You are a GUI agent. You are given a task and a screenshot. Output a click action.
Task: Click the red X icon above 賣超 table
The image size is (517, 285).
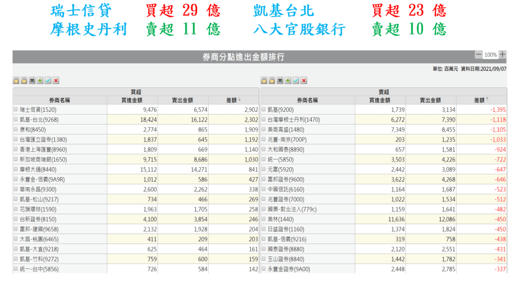(304, 80)
